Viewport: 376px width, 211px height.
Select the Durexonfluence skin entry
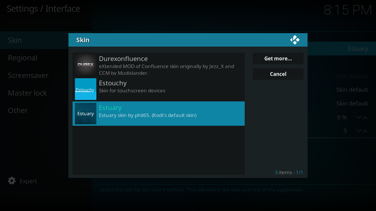click(159, 65)
